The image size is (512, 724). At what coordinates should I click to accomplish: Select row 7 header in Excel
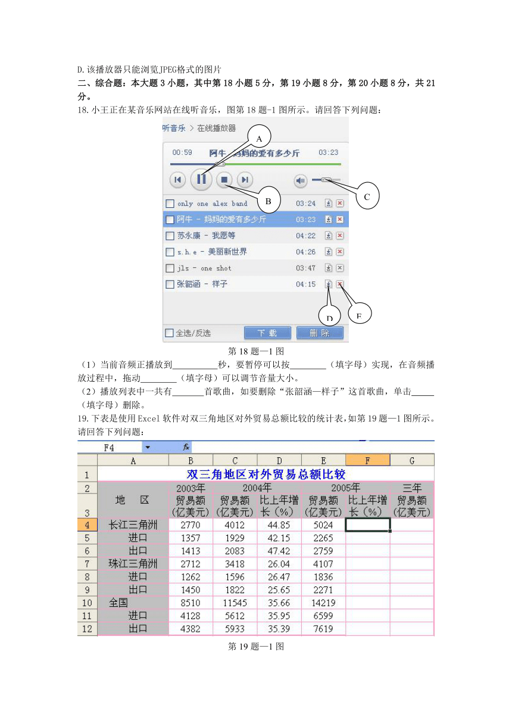[87, 563]
